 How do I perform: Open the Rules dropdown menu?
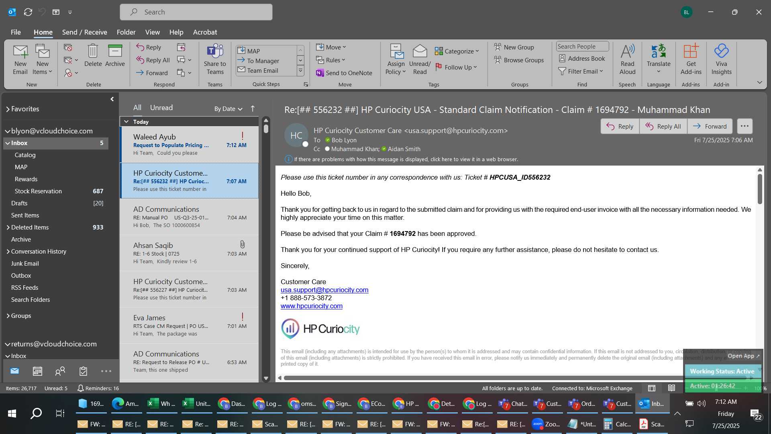coord(330,60)
